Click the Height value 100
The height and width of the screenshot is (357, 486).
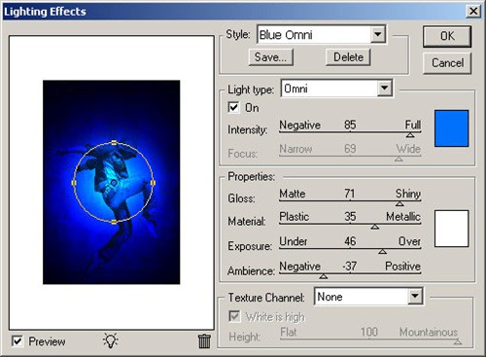[369, 332]
